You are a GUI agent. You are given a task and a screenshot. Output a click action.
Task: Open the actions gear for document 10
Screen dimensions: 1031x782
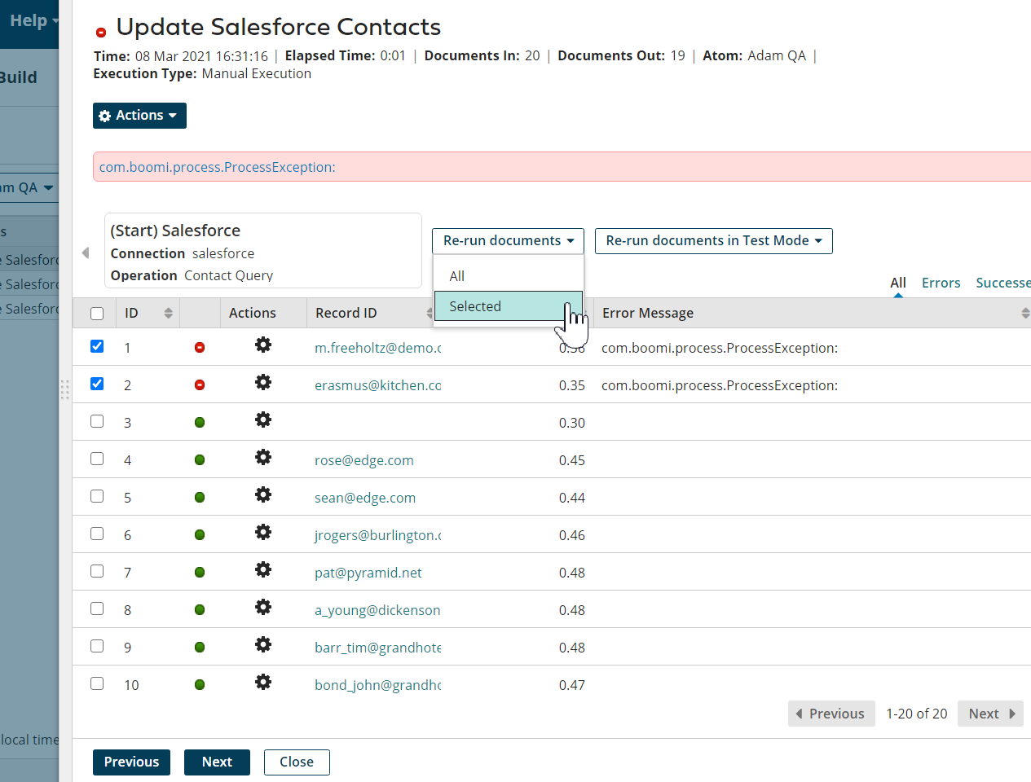pos(262,683)
